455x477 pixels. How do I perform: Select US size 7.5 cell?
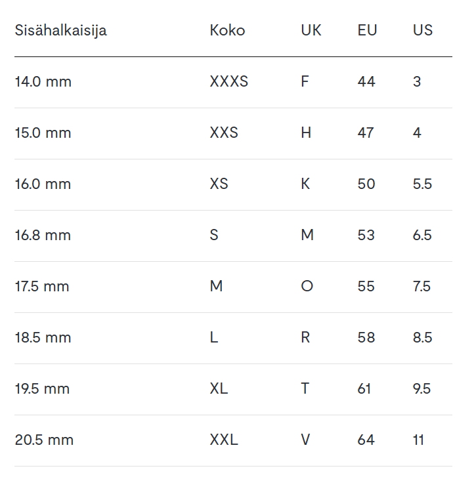(422, 287)
